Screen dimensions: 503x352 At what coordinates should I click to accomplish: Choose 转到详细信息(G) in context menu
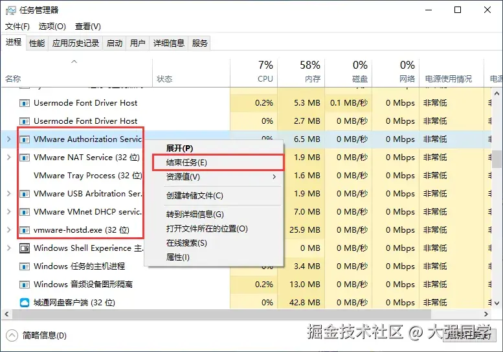[214, 214]
